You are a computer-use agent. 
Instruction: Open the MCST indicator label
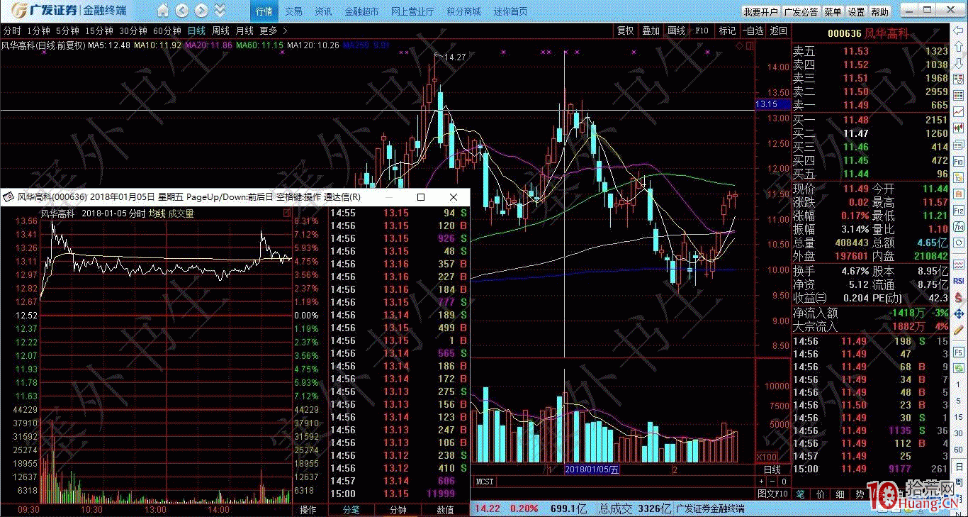pyautogui.click(x=485, y=482)
